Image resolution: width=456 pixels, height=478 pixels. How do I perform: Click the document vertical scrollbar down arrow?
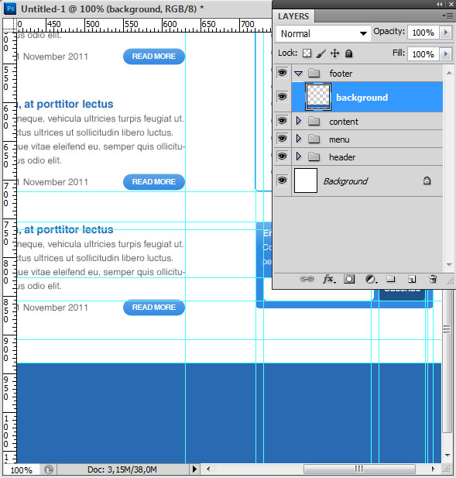click(447, 455)
